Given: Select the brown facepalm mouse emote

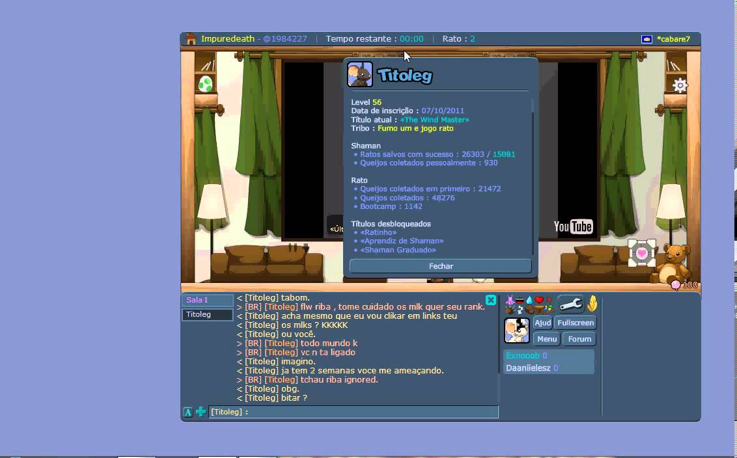Looking at the screenshot, I should (x=529, y=310).
